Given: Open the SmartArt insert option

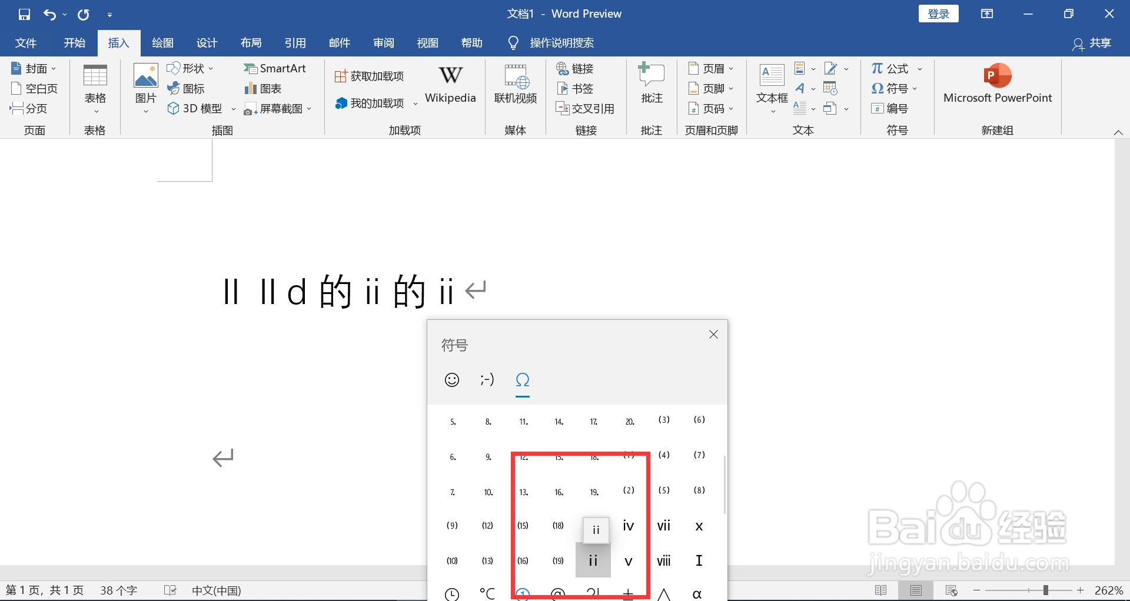Looking at the screenshot, I should click(275, 68).
